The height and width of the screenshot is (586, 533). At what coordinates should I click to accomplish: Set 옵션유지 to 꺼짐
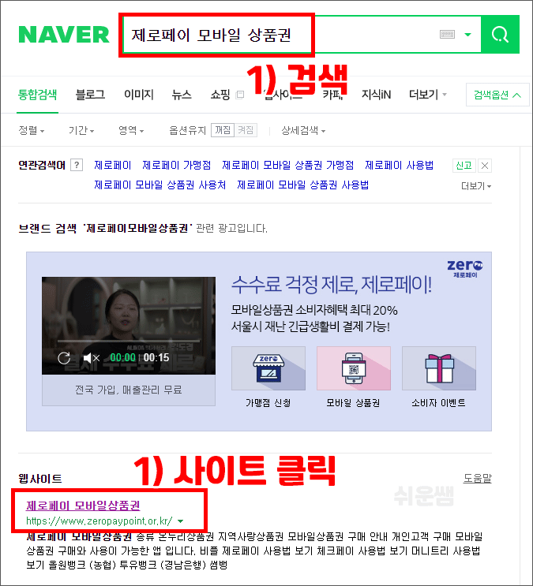click(223, 130)
